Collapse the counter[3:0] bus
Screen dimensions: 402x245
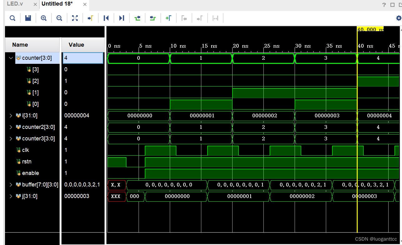tap(11, 58)
